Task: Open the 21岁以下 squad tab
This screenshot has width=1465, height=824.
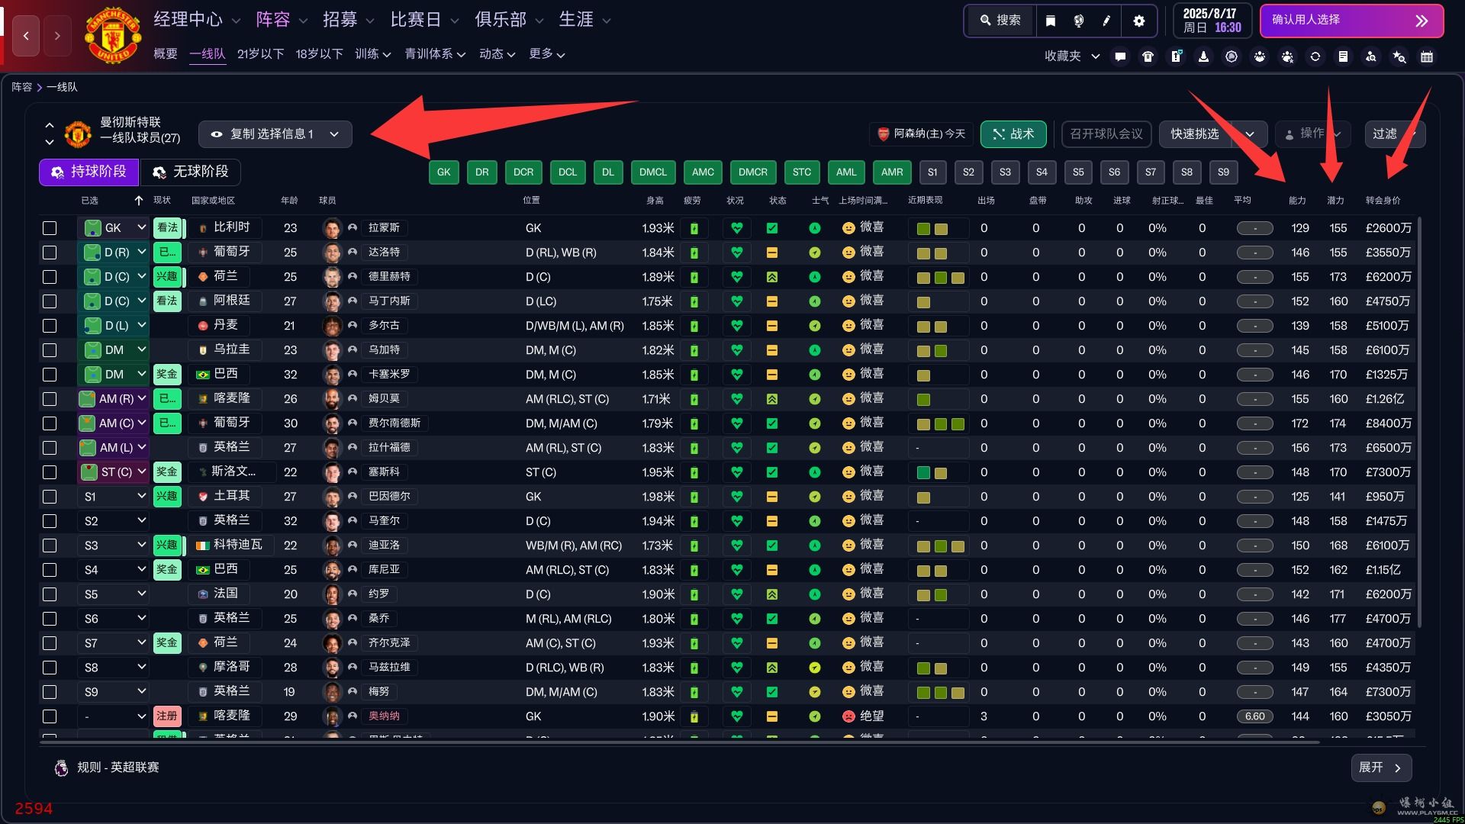Action: point(260,54)
